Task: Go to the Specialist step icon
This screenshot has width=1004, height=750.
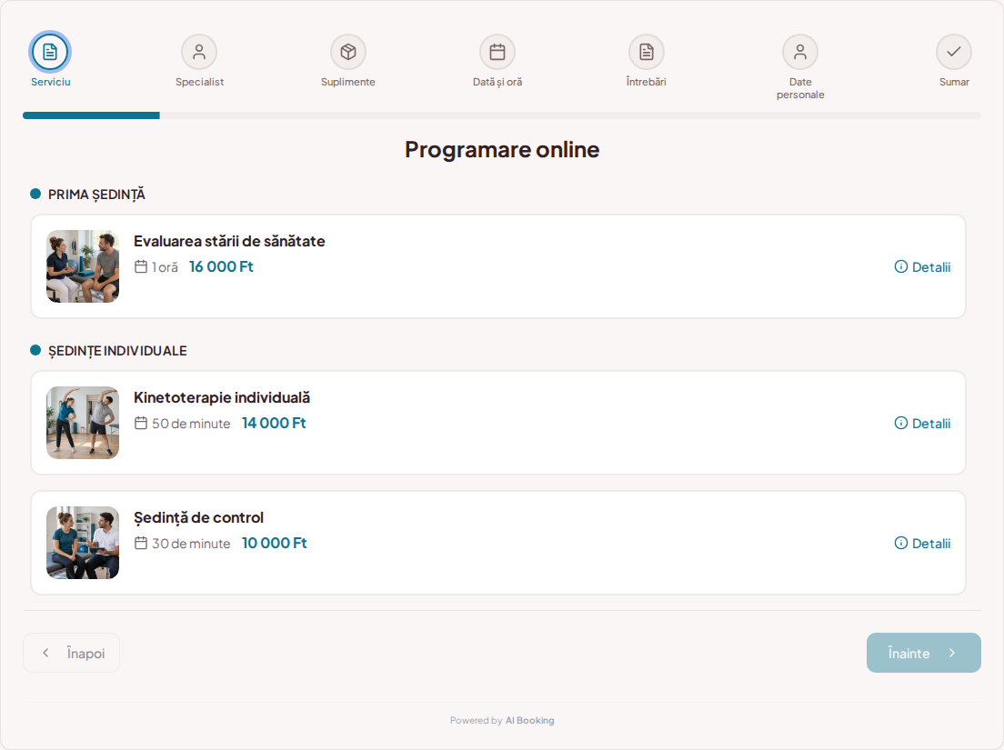Action: click(x=199, y=52)
